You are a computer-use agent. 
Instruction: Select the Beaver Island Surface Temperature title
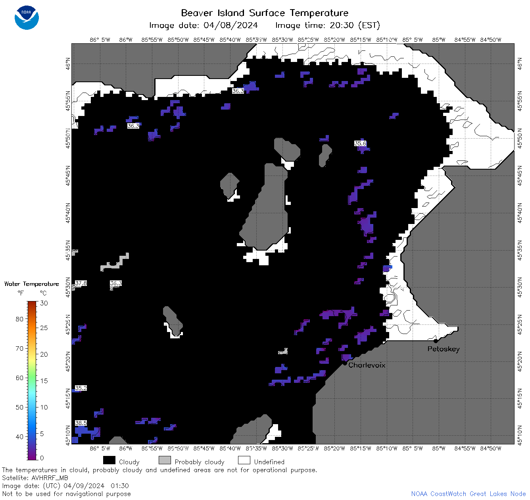tap(265, 13)
